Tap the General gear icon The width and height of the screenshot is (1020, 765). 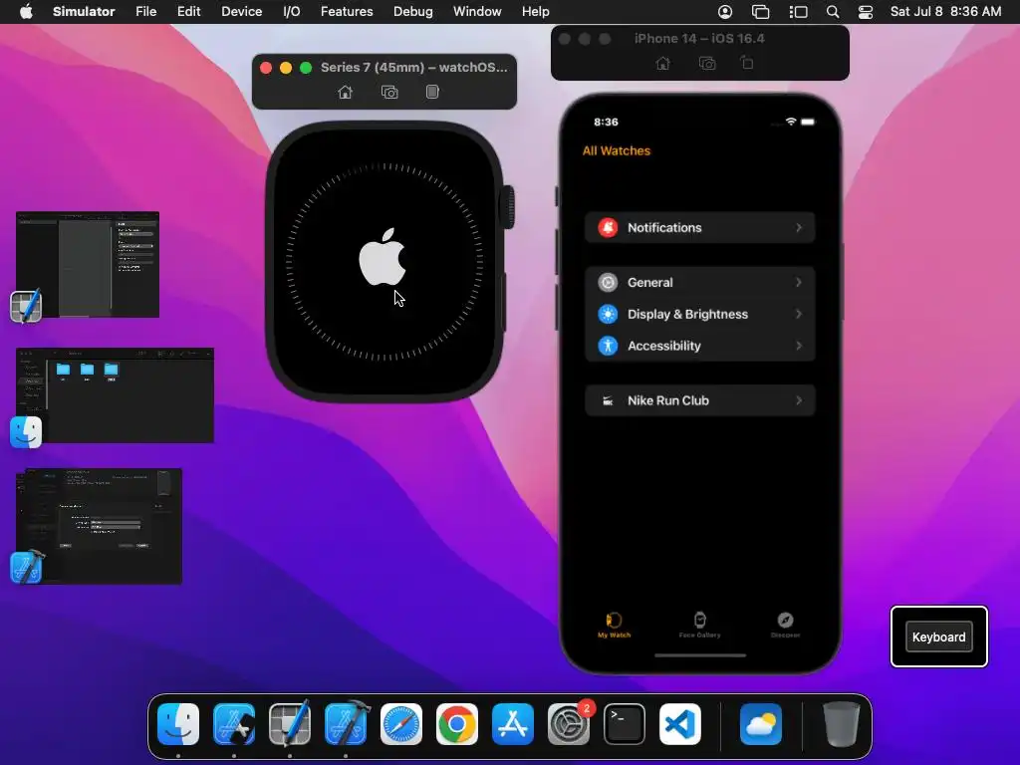pyautogui.click(x=608, y=282)
